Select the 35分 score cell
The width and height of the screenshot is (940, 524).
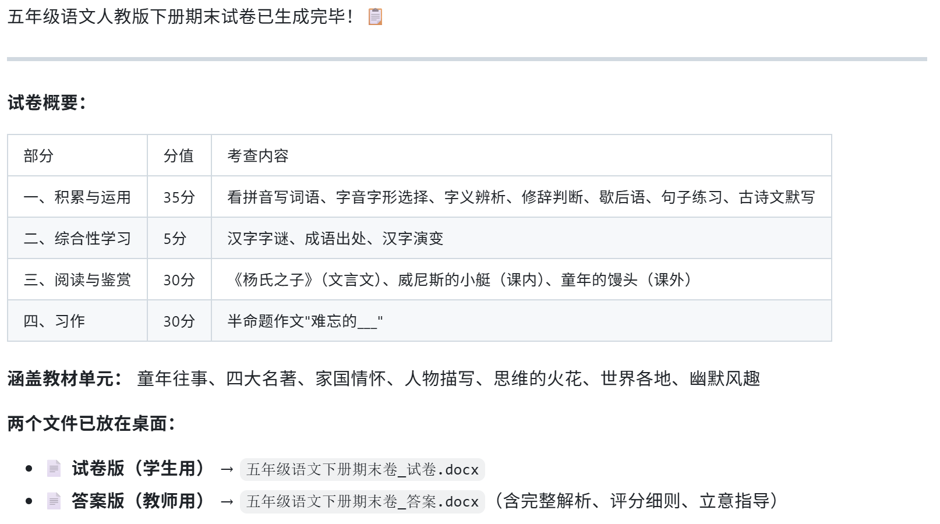tap(179, 197)
